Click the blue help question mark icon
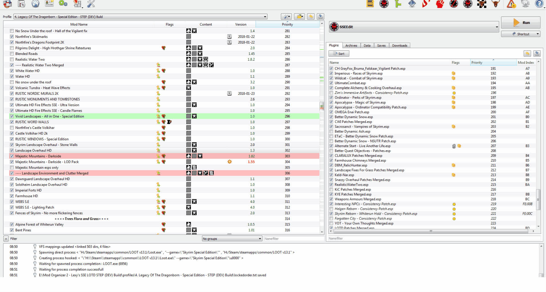Image resolution: width=546 pixels, height=292 pixels. [x=539, y=4]
